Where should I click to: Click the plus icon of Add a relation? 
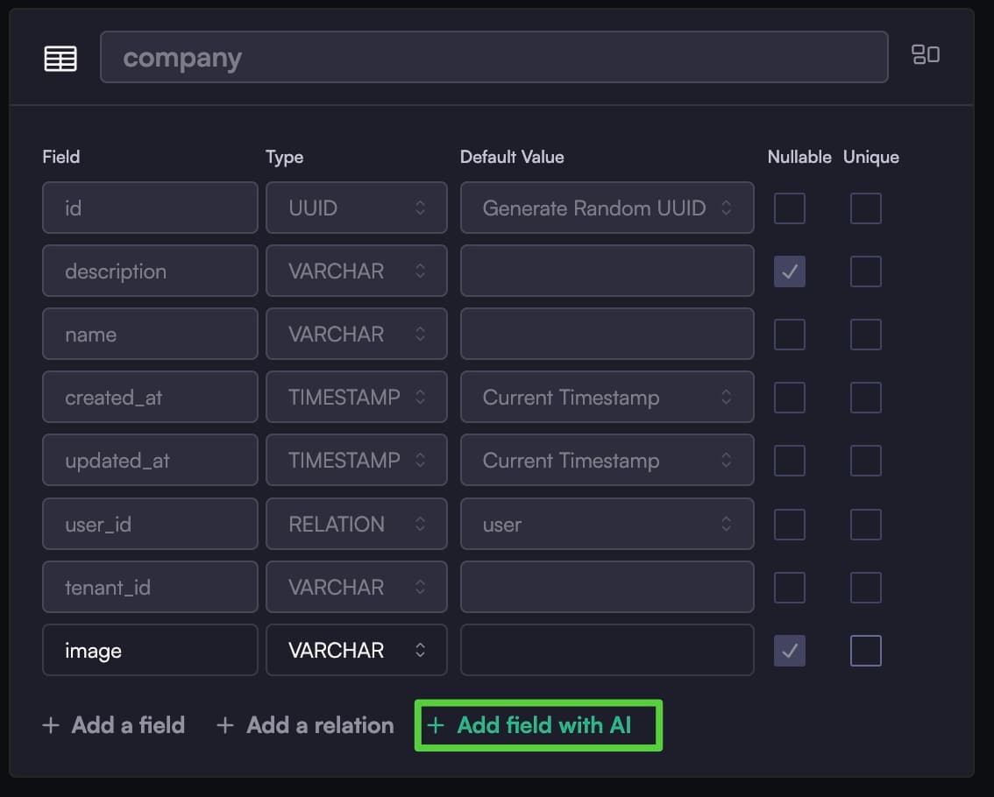(225, 725)
